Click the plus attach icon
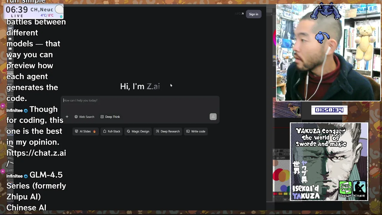Viewport: 382px width, 215px height. (67, 117)
